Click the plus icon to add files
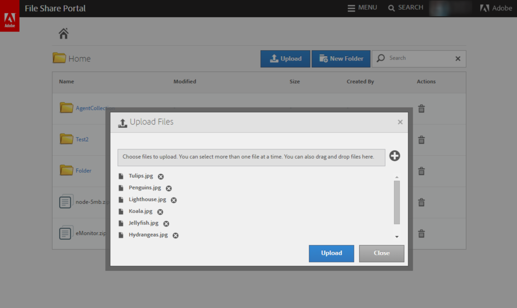 [395, 156]
